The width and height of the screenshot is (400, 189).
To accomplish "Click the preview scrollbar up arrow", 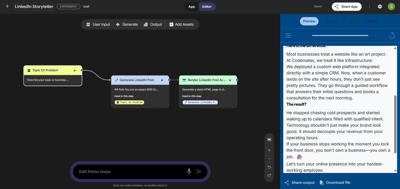I will (395, 48).
